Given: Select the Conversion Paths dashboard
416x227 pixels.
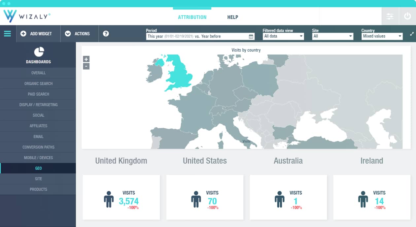Looking at the screenshot, I should (38, 147).
